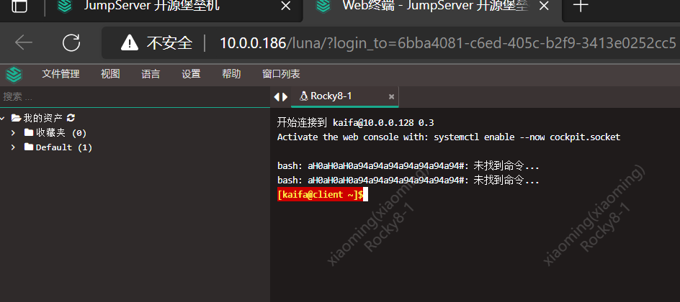Select the 我的资产 tree label
680x302 pixels.
tap(43, 118)
